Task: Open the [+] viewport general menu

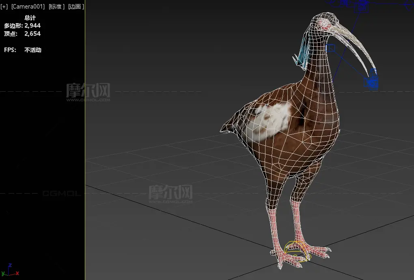Action: [x=4, y=6]
